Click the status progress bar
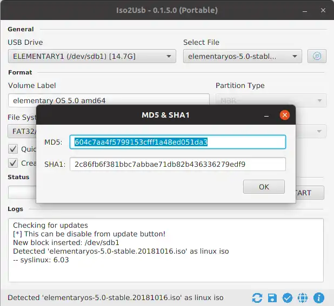334x306 pixels. click(x=22, y=193)
